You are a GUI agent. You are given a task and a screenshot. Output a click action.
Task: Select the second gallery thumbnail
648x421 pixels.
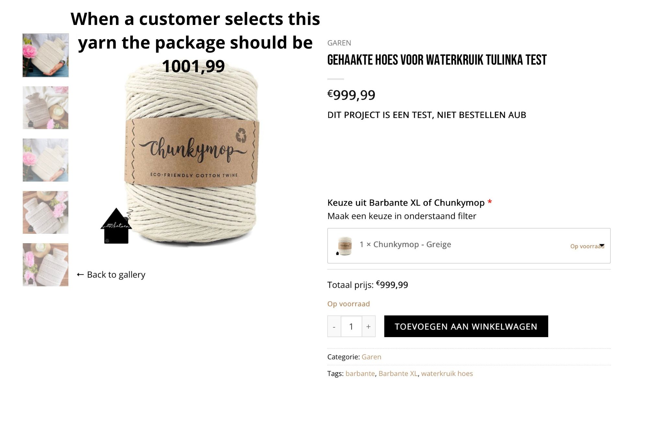pyautogui.click(x=46, y=108)
